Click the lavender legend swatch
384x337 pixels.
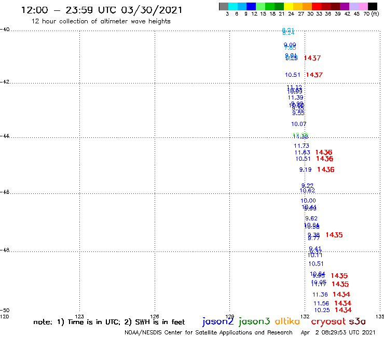click(354, 6)
